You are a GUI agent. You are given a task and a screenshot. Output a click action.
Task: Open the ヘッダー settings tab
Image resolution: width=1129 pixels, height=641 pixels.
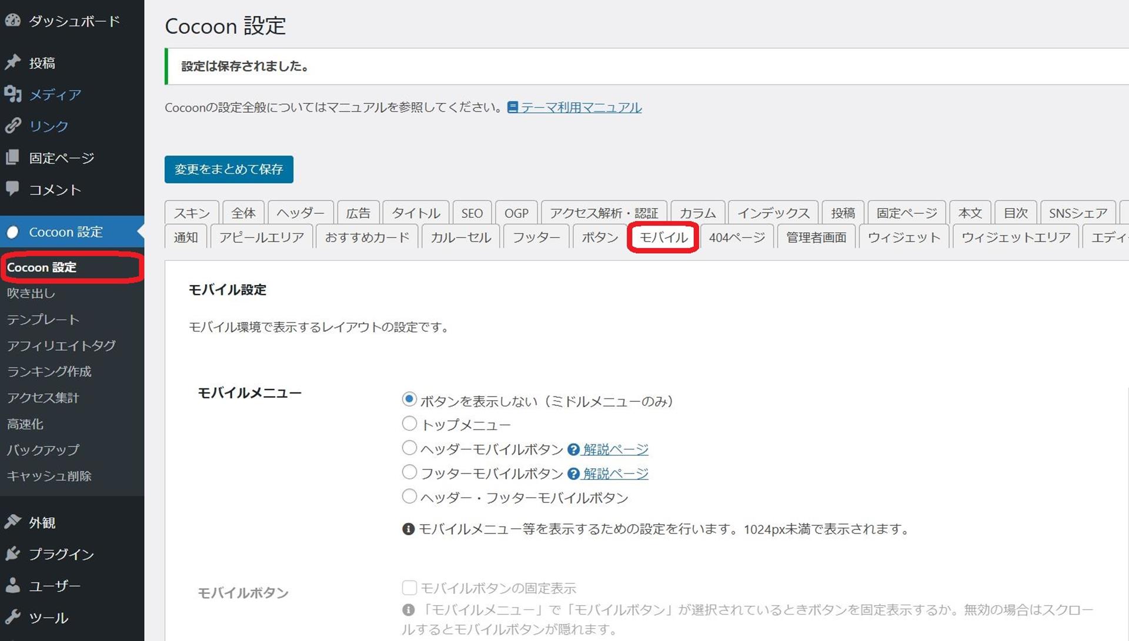click(300, 213)
